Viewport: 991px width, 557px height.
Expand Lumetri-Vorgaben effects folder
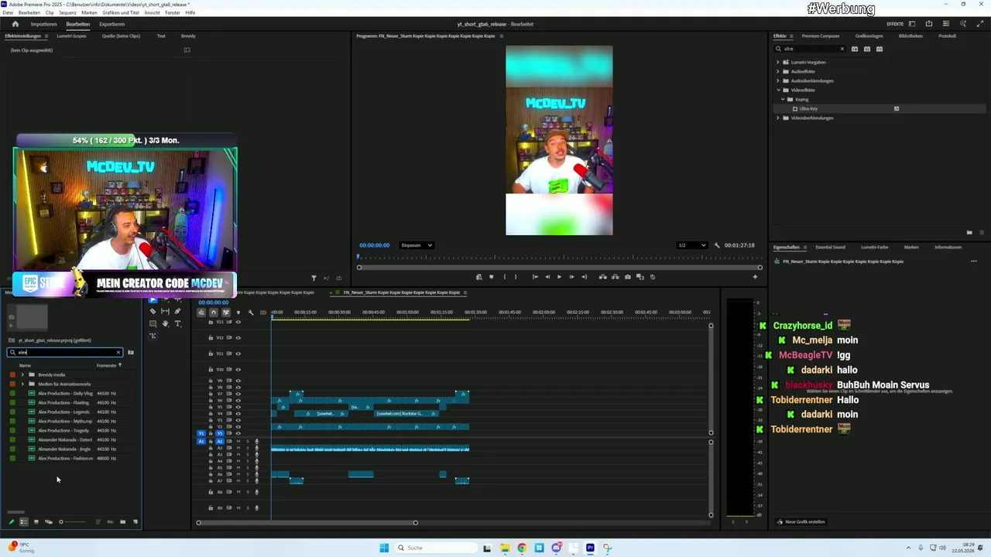pos(778,62)
